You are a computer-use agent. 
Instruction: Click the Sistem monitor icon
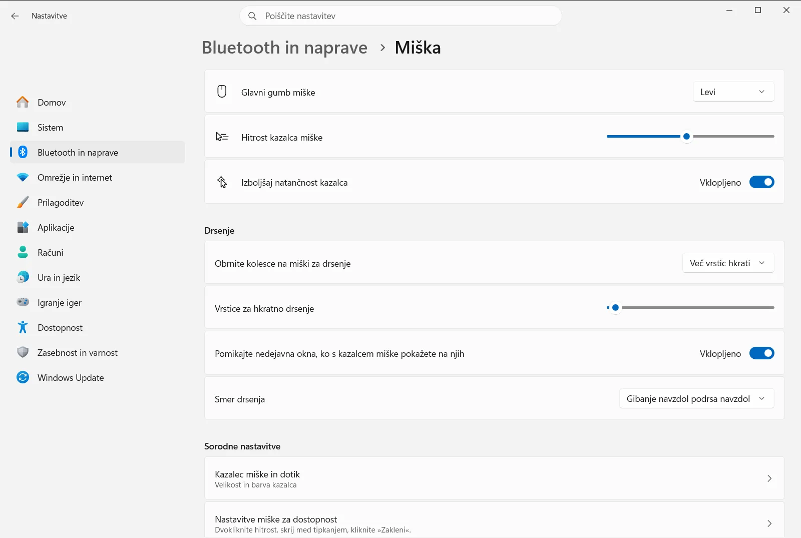[x=23, y=127]
